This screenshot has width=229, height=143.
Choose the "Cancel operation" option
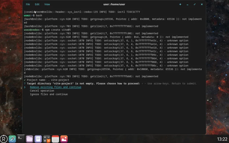(42, 91)
